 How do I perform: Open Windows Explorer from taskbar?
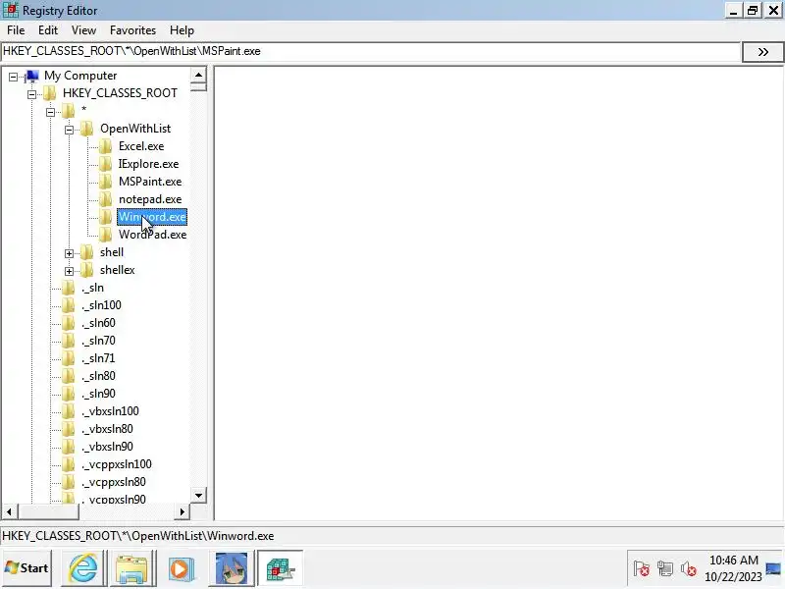click(131, 568)
